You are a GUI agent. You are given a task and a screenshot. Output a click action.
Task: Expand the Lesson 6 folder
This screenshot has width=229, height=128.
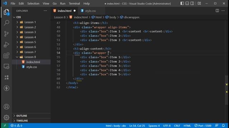click(x=17, y=47)
